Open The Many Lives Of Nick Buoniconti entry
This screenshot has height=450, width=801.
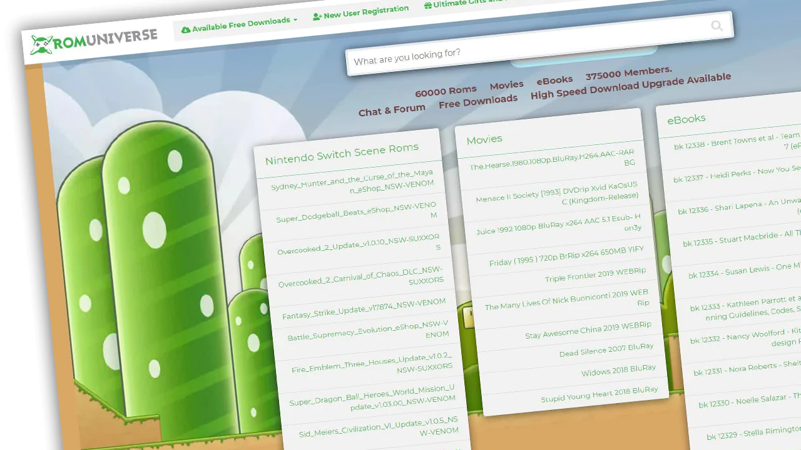coord(566,299)
